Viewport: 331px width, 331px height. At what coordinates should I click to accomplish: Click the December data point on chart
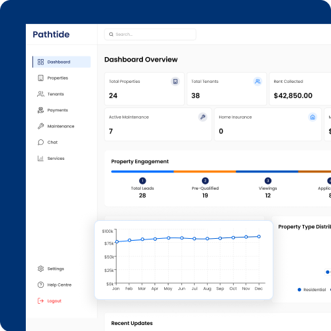[259, 237]
